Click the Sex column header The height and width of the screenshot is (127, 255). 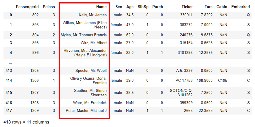click(119, 7)
